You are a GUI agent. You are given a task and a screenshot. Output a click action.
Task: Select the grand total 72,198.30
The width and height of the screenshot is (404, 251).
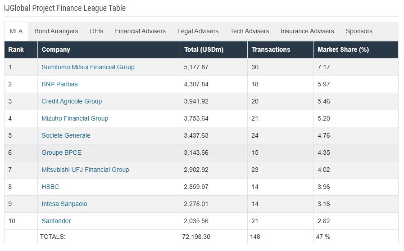pos(196,237)
